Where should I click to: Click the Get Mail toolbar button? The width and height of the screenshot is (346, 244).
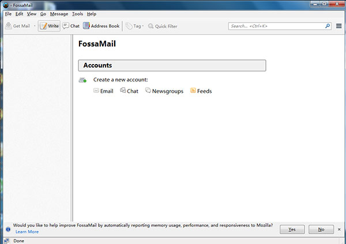tap(17, 26)
